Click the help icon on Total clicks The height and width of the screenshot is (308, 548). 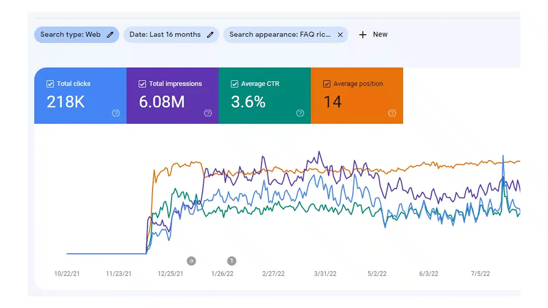pos(116,114)
